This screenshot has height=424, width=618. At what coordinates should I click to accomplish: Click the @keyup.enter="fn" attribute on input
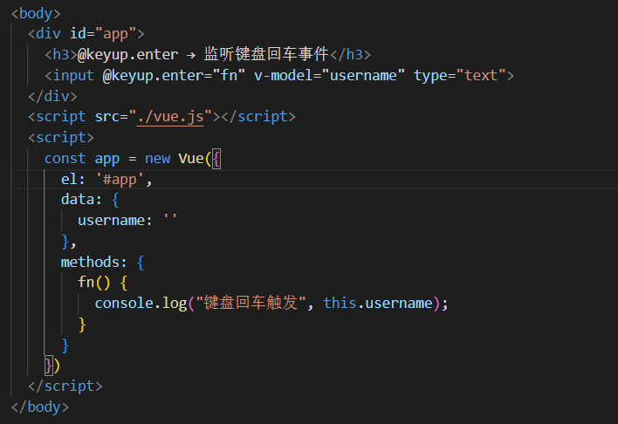coord(174,75)
